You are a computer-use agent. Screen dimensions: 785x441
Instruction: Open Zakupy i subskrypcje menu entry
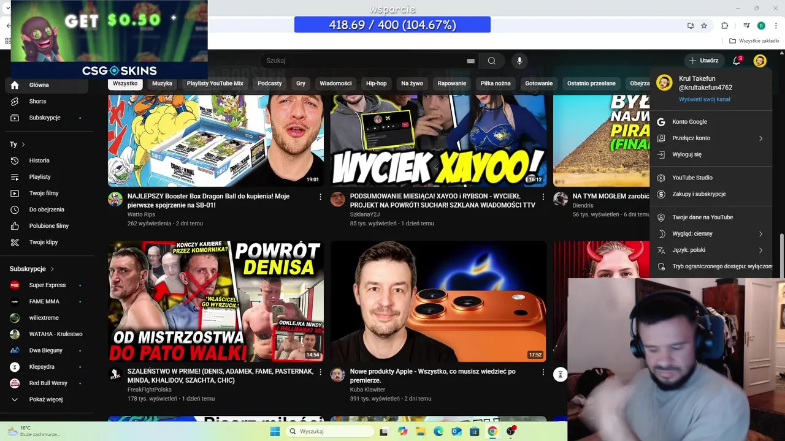point(711,194)
